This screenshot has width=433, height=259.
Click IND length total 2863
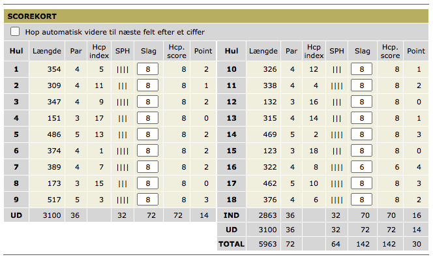click(x=267, y=215)
